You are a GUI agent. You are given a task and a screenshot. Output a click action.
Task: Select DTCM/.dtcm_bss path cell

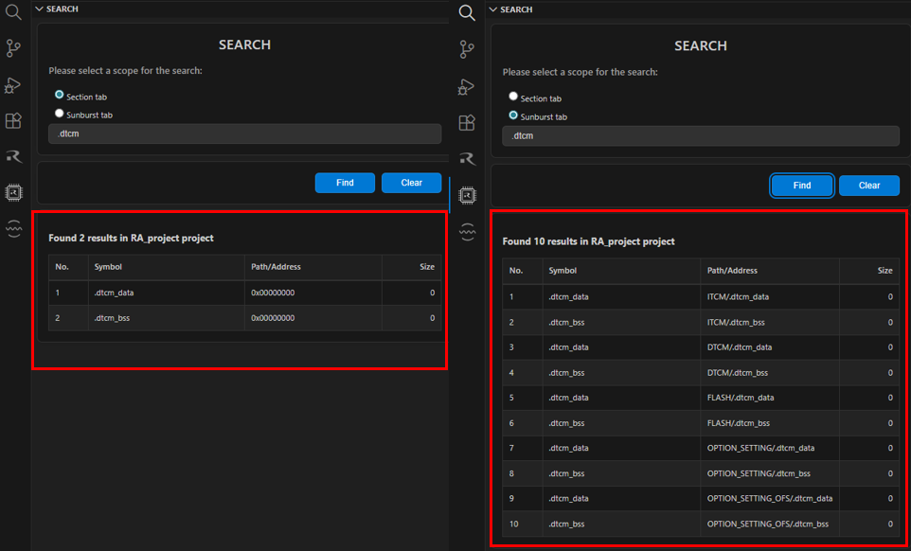point(771,373)
